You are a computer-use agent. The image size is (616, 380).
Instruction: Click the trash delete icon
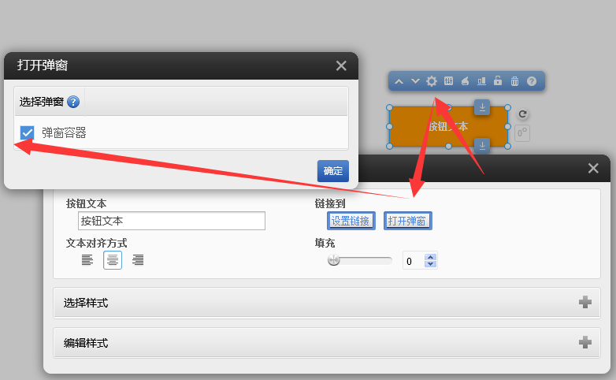[514, 81]
